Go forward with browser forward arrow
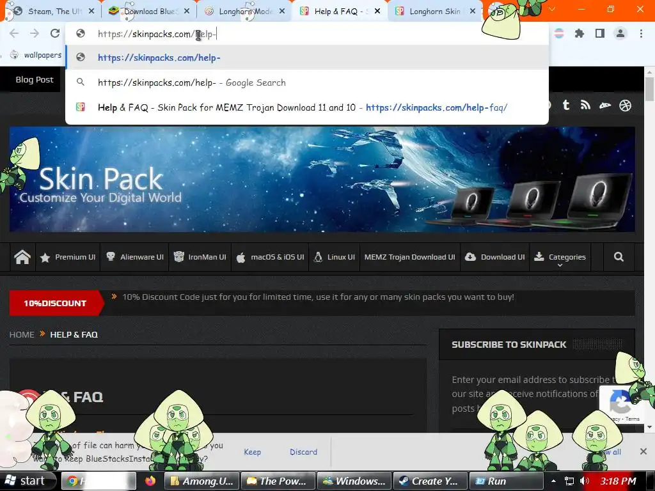The image size is (655, 491). tap(35, 33)
